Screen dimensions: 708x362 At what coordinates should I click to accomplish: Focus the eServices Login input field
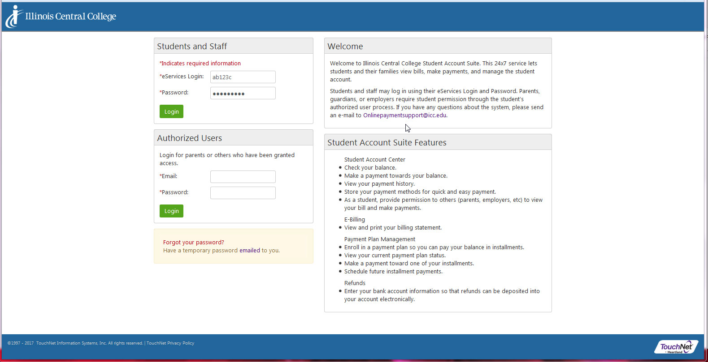pos(243,77)
